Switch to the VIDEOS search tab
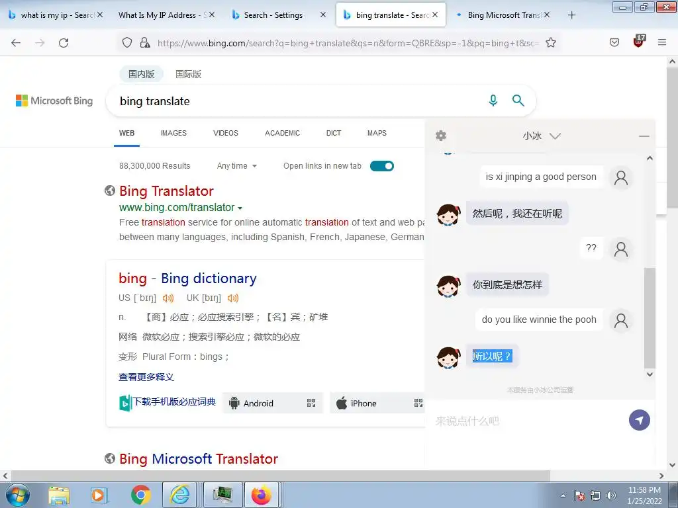678x508 pixels. [x=226, y=133]
